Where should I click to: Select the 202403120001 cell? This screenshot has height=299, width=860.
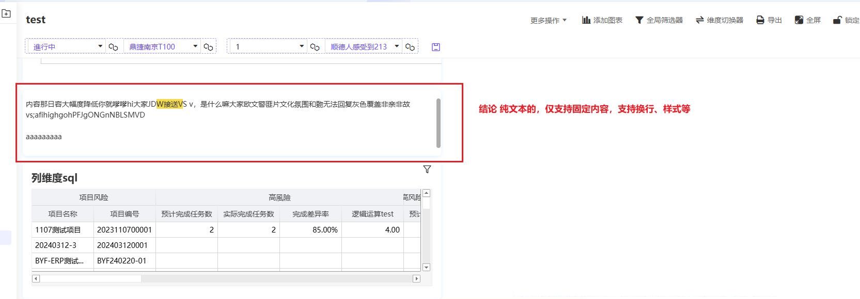124,245
